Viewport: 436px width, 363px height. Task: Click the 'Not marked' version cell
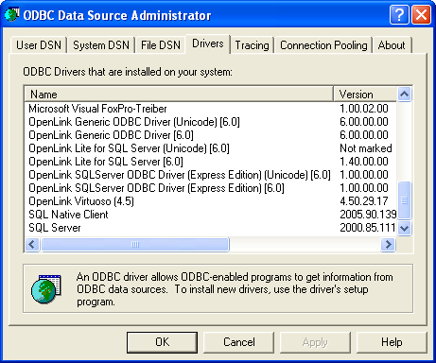point(366,148)
